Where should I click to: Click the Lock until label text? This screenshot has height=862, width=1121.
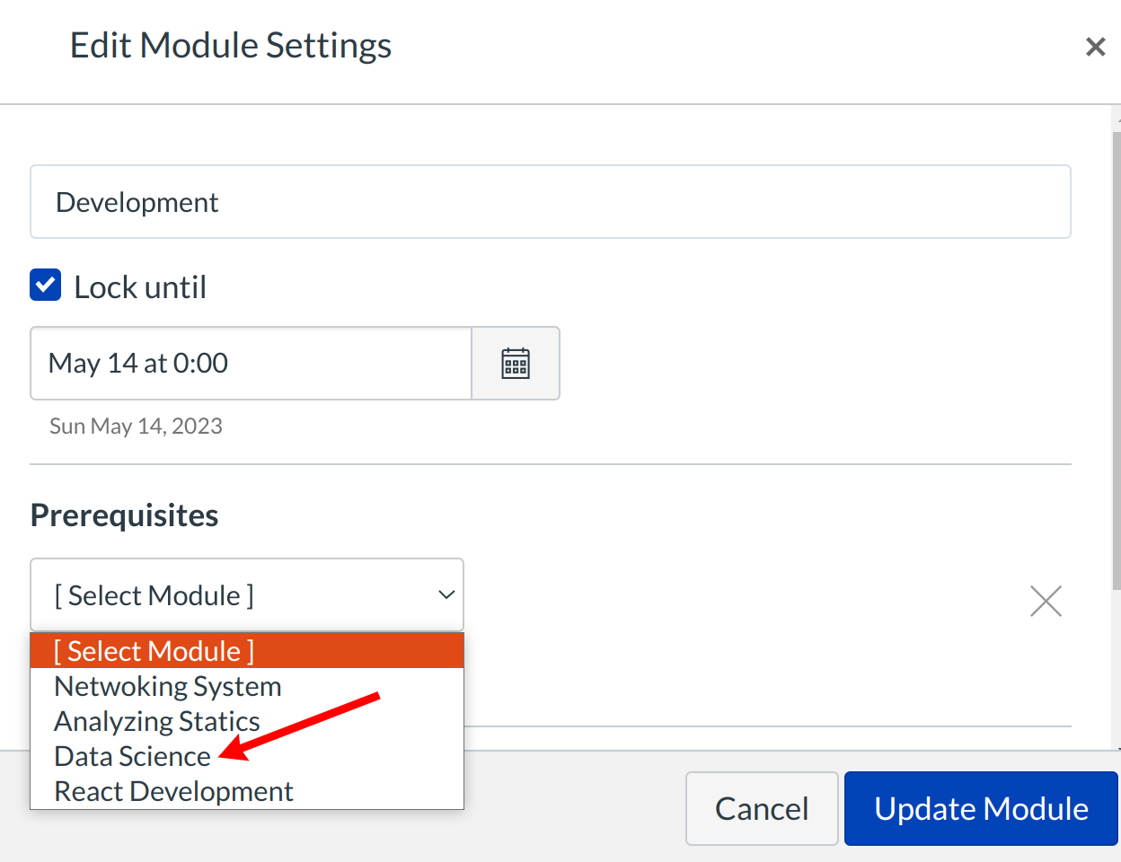tap(140, 287)
